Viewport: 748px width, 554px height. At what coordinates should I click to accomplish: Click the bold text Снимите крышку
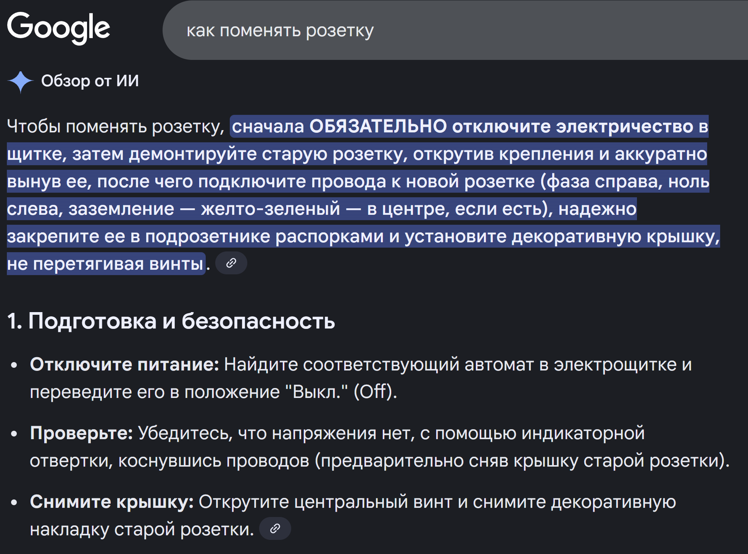110,502
